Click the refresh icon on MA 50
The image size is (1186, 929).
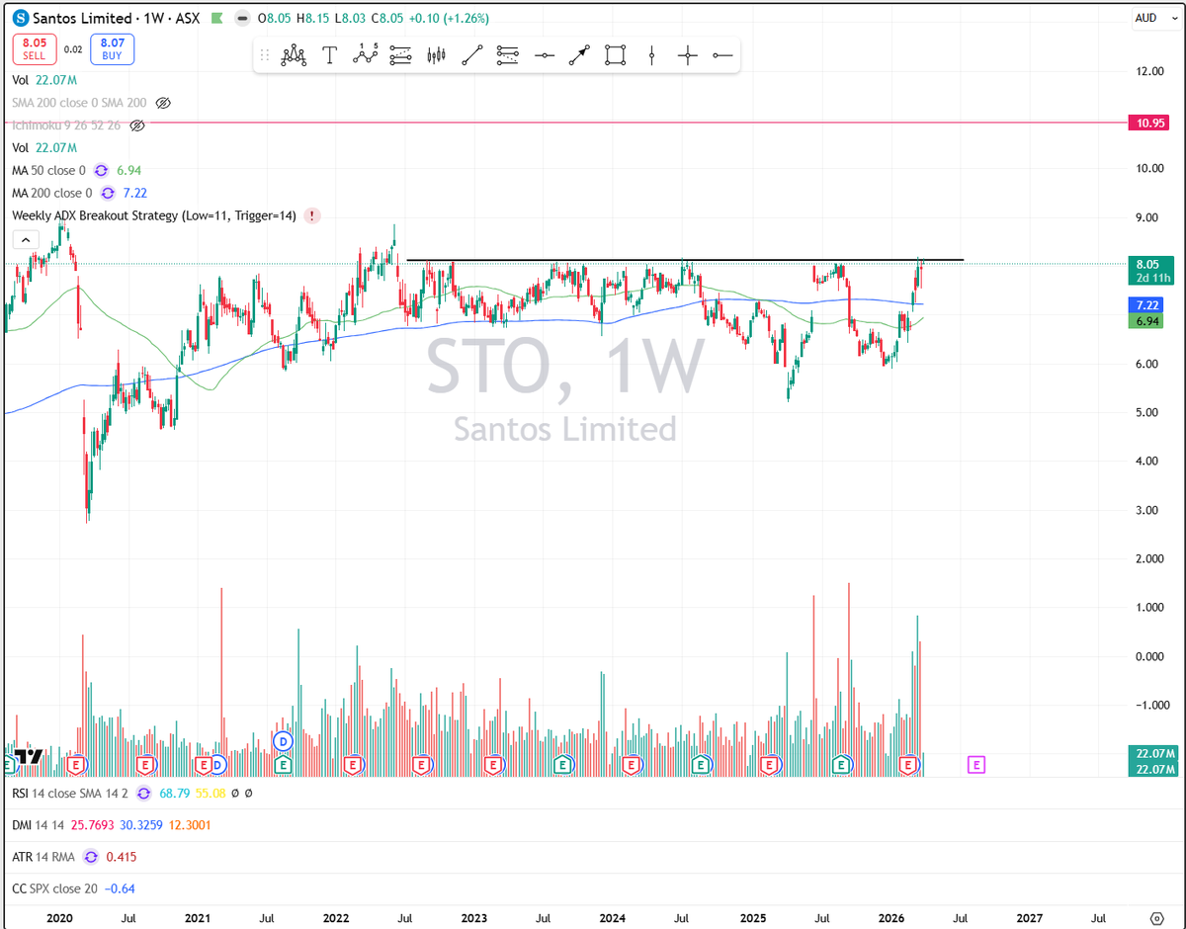pyautogui.click(x=101, y=171)
